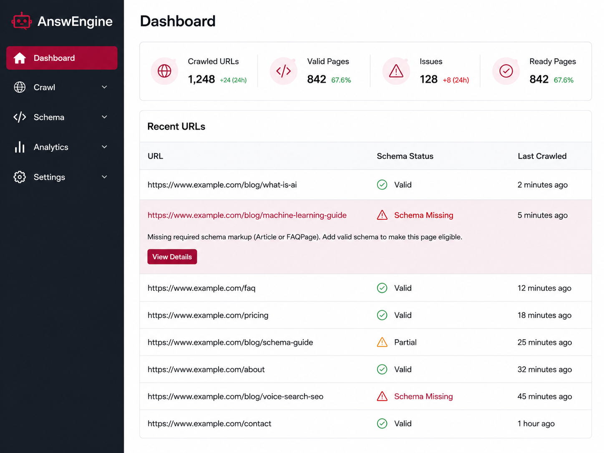Viewport: 604px width, 453px height.
Task: Click the URL column header
Action: point(155,156)
